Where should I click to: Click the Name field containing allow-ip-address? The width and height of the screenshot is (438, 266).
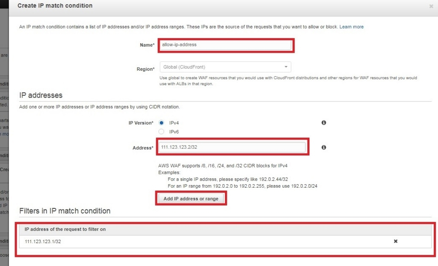pos(225,45)
